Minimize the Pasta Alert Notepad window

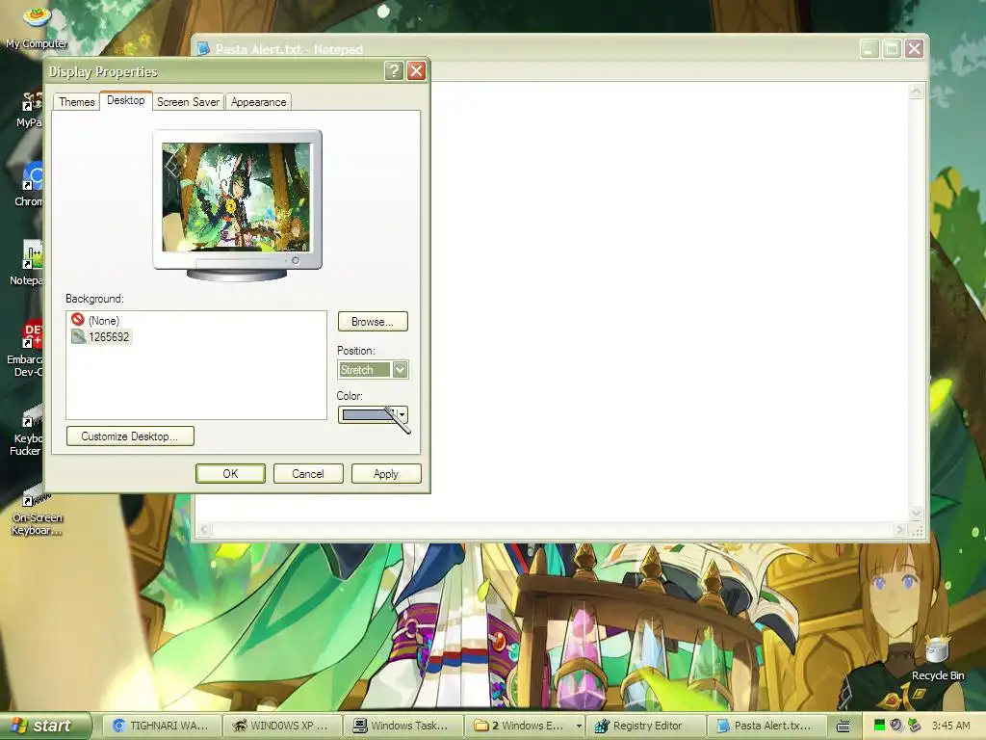(869, 48)
